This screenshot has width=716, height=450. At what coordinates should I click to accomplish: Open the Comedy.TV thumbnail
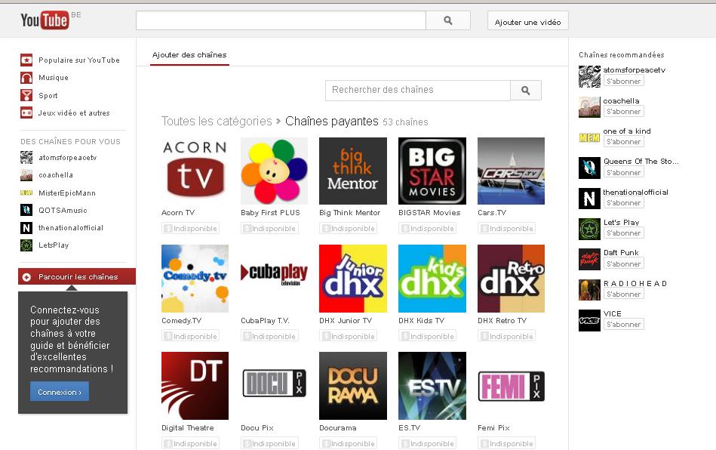tap(195, 279)
